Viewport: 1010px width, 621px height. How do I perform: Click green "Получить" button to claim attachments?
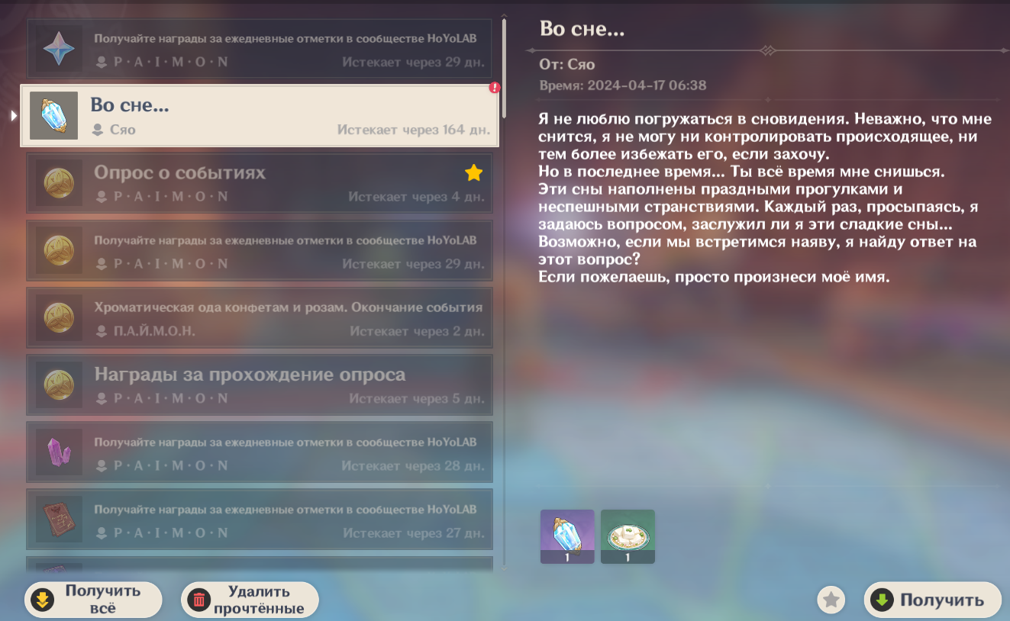point(932,600)
